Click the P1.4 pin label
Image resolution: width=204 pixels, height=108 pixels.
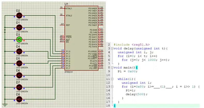coord(68,61)
